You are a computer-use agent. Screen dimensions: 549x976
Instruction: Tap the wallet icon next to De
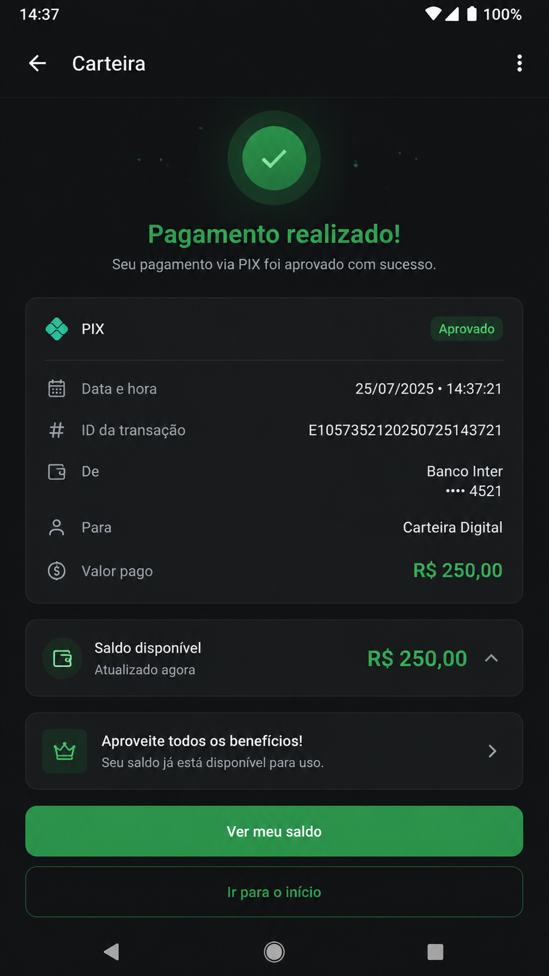(57, 472)
